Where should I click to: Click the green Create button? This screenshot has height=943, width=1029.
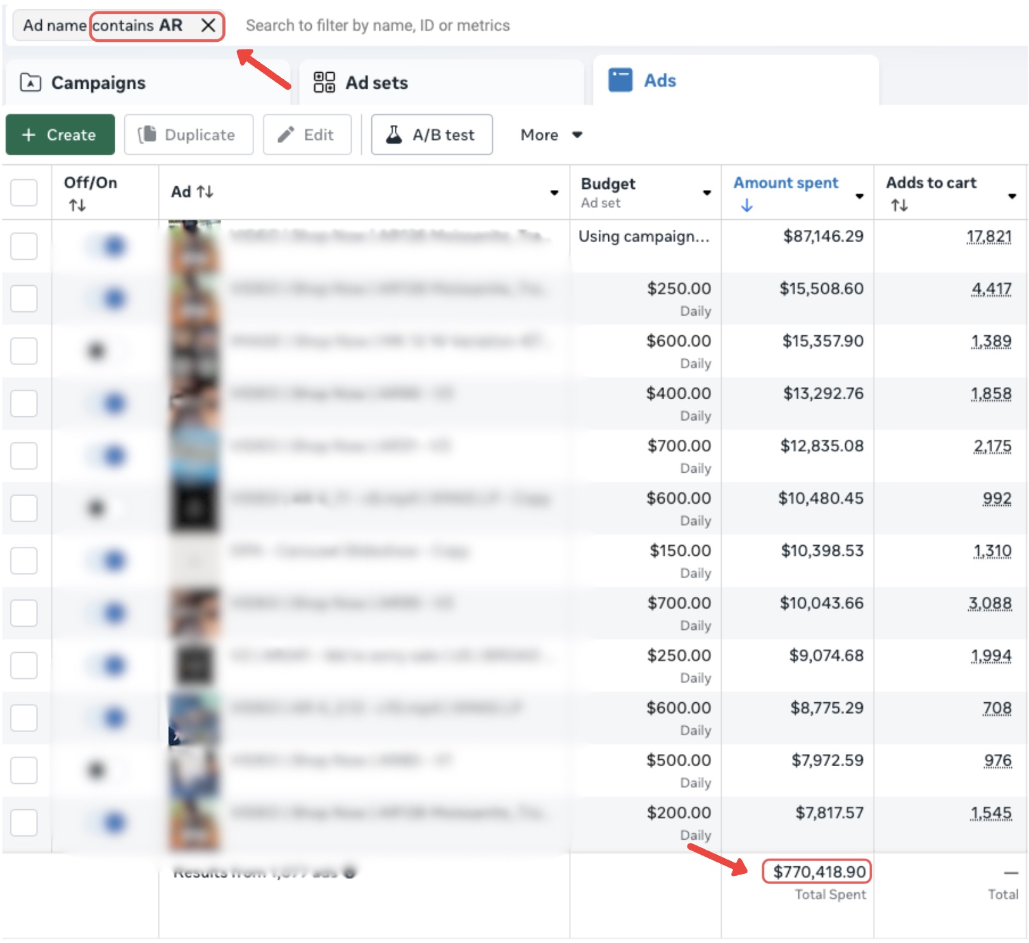(x=60, y=134)
